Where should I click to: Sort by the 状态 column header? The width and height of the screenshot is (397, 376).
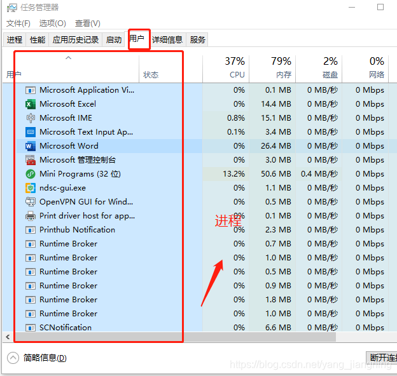click(x=171, y=69)
